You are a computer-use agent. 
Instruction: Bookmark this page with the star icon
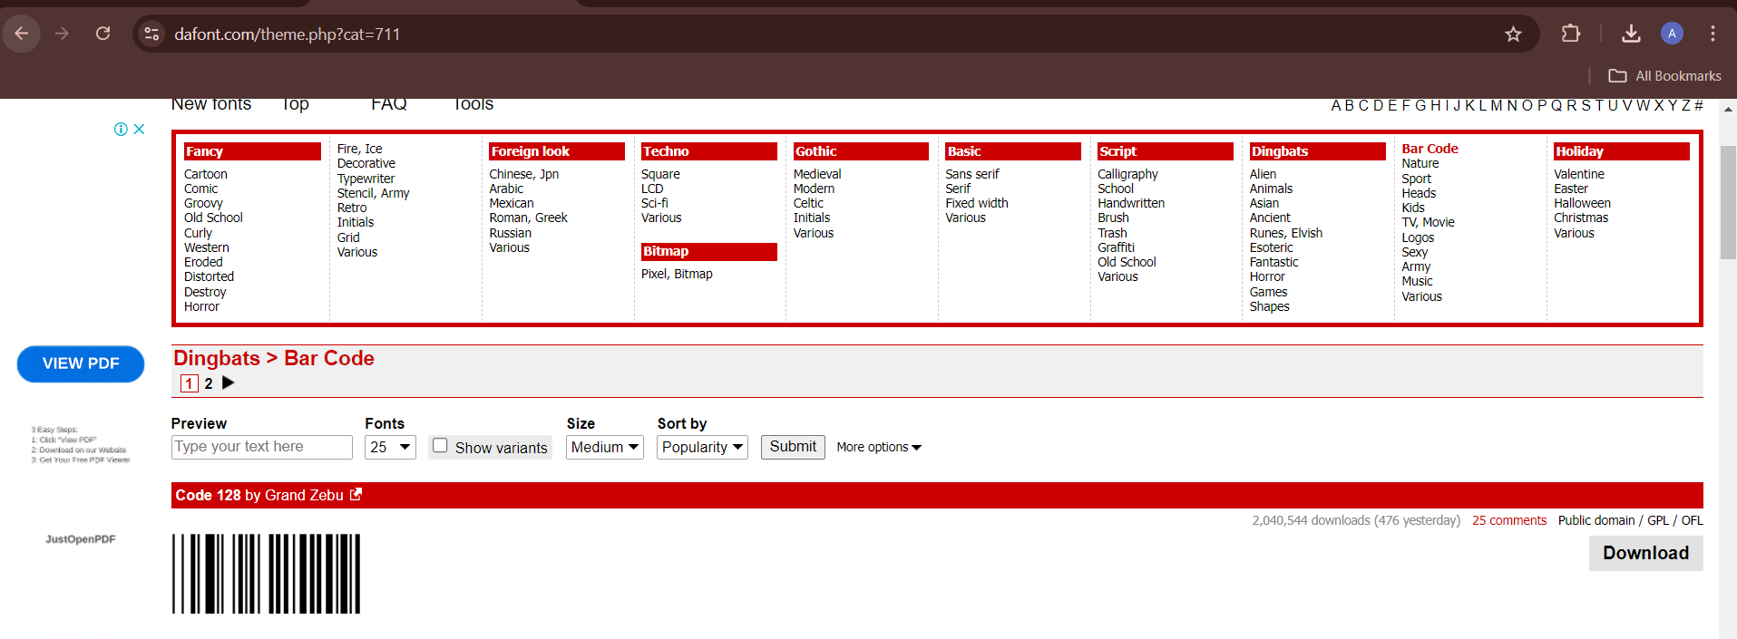pyautogui.click(x=1513, y=34)
